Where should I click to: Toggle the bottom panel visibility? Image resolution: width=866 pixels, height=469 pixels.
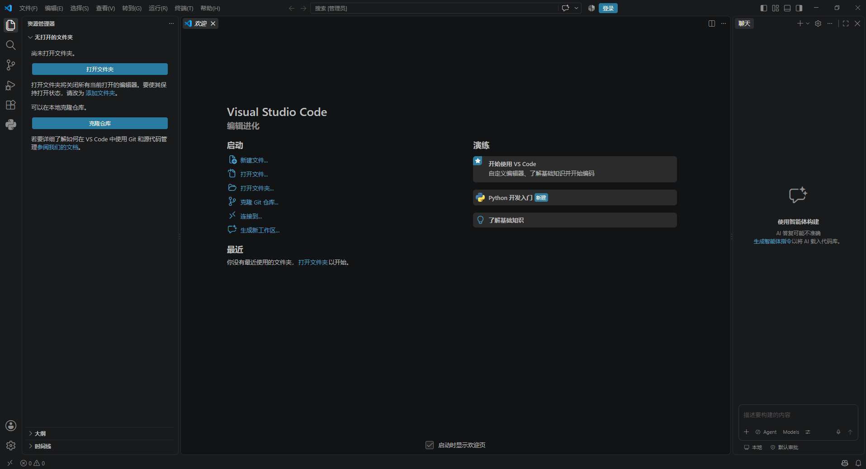787,8
